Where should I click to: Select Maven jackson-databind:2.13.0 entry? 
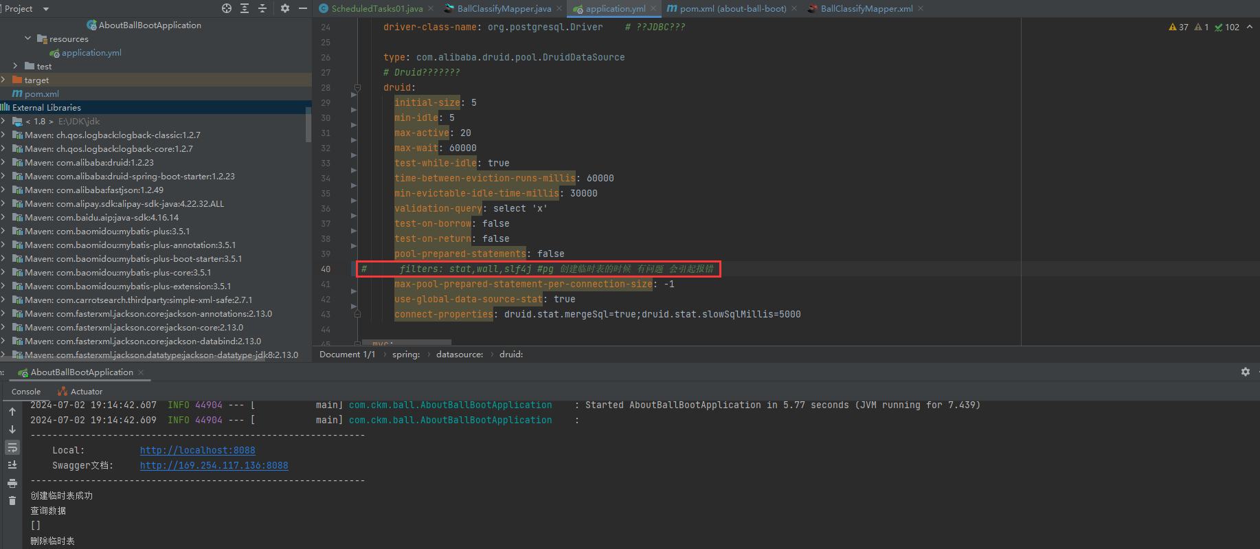click(144, 341)
